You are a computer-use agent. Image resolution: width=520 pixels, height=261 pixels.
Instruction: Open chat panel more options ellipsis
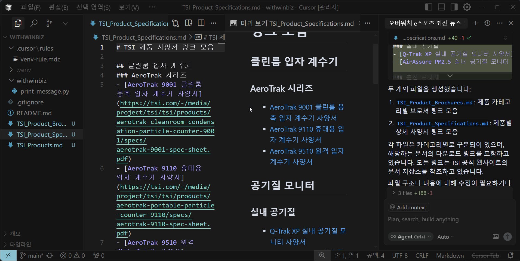tap(499, 23)
